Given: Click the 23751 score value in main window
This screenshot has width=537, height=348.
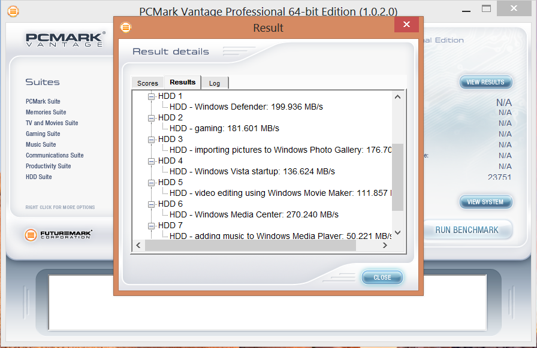Looking at the screenshot, I should pos(499,177).
